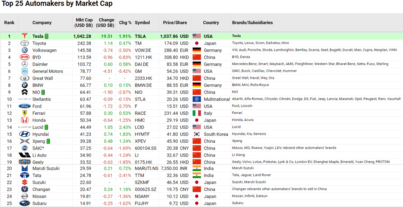Click the Country column header
The height and width of the screenshot is (207, 403).
click(x=211, y=23)
